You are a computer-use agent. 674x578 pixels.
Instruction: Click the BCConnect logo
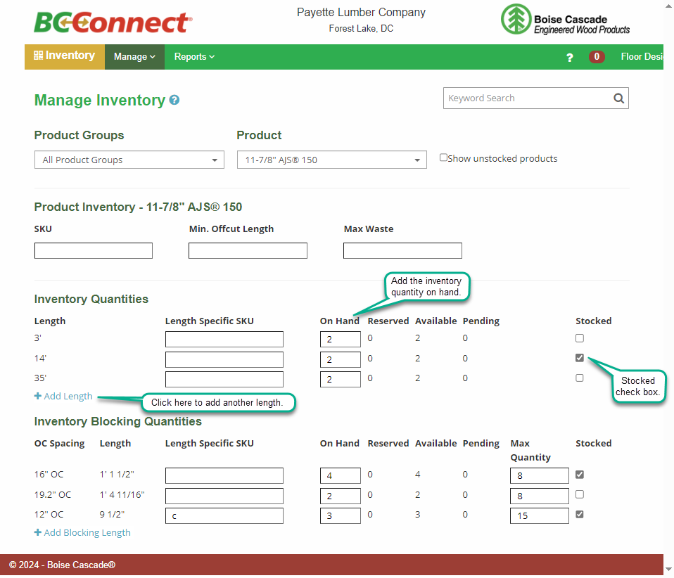point(113,23)
